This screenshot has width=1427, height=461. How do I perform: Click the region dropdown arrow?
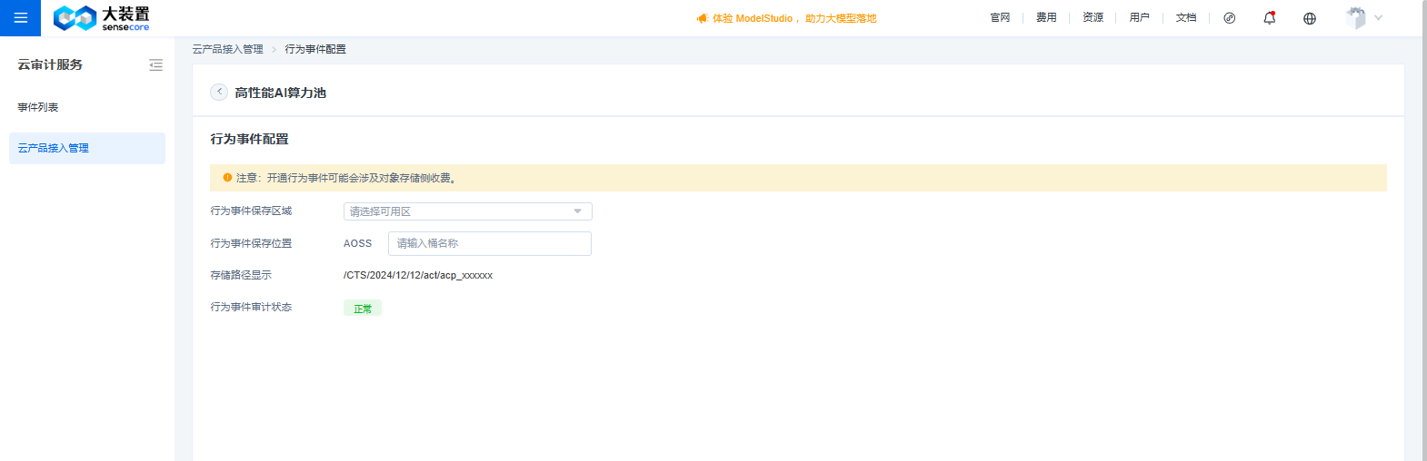coord(578,211)
